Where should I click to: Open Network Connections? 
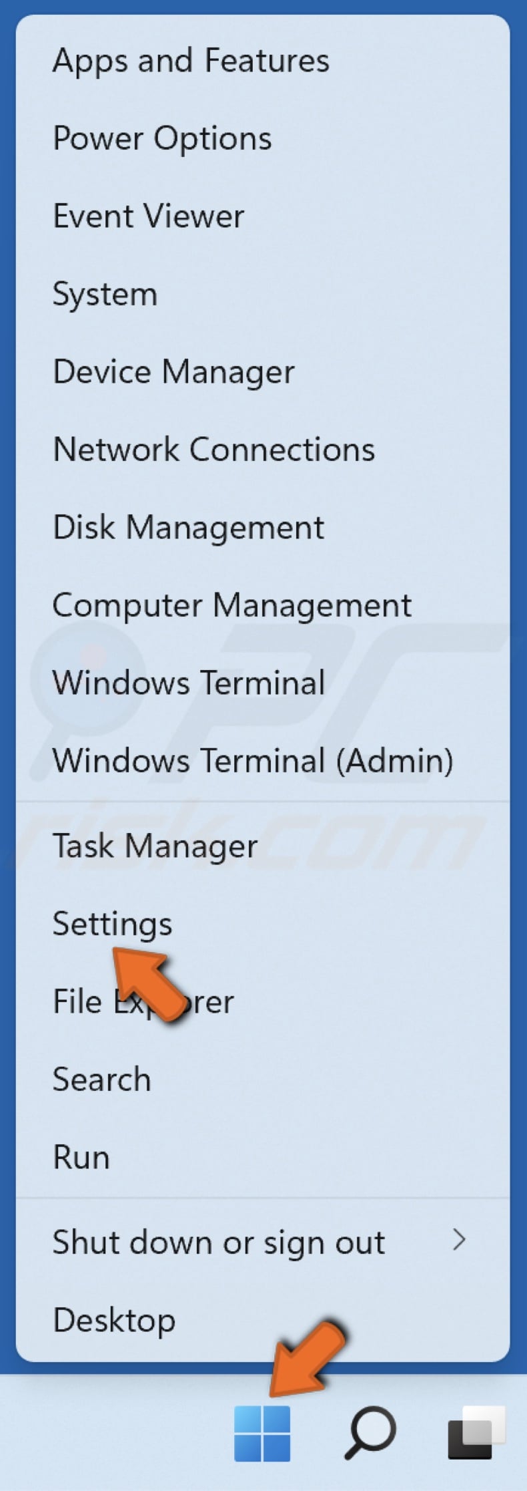click(x=213, y=450)
